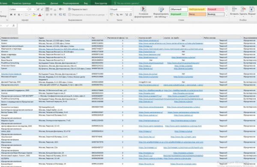Switch to the Формулы tab
The width and height of the screenshot is (257, 167).
[41, 3]
